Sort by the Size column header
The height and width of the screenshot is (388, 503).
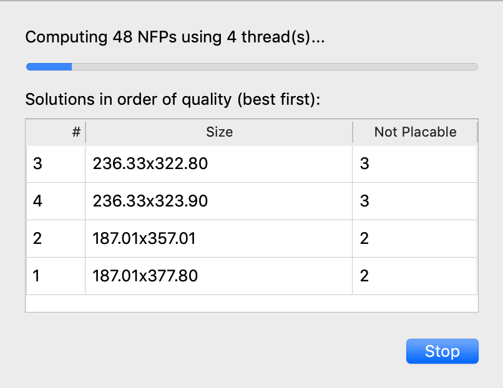coord(219,132)
